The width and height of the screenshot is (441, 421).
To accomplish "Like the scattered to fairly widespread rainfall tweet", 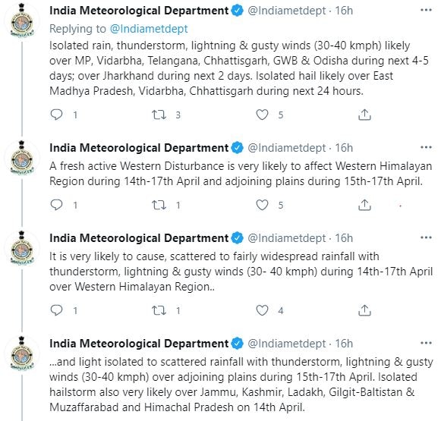I will pyautogui.click(x=262, y=310).
